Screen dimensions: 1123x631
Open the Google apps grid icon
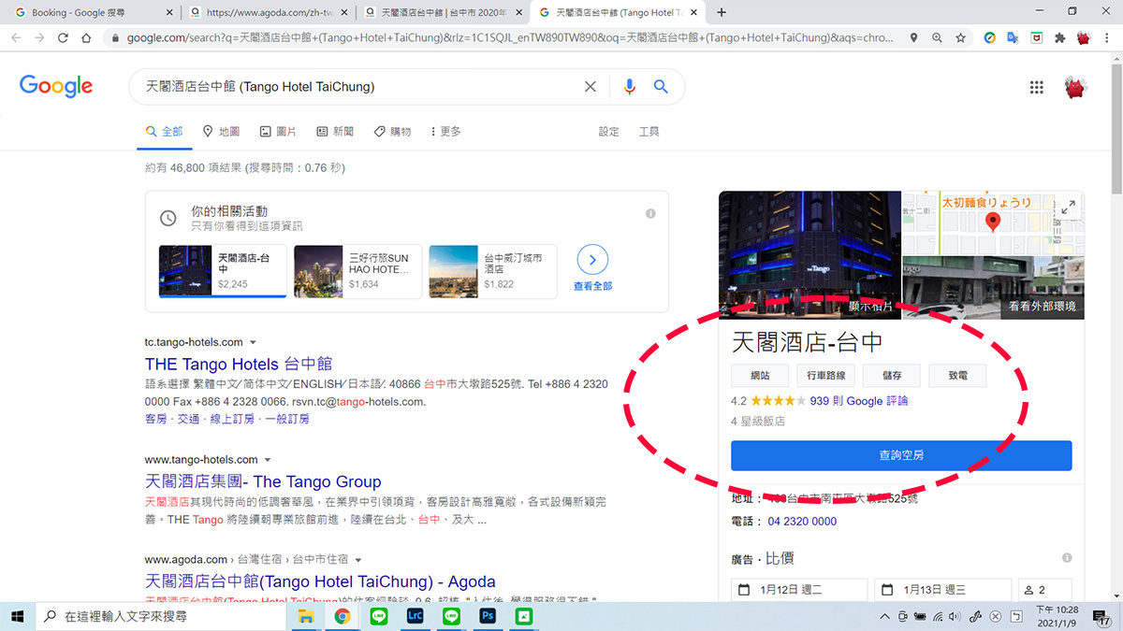pyautogui.click(x=1036, y=86)
